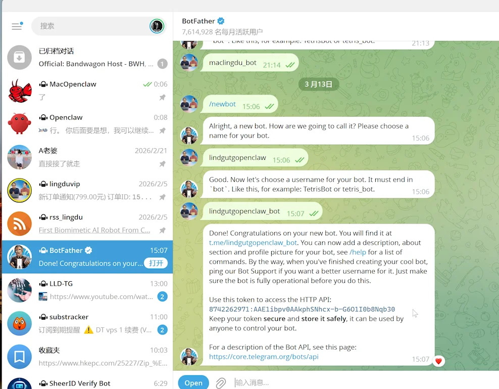
Task: Click the paperclip attach file icon
Action: (221, 382)
